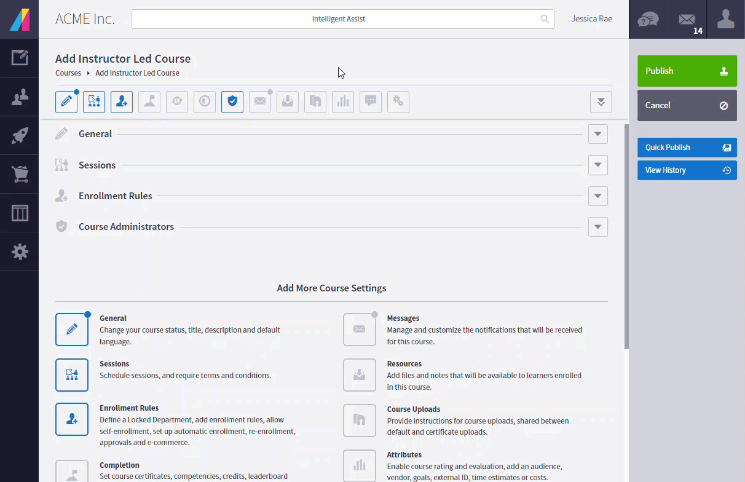Expand the toolbar with double-chevron button
Viewport: 745px width, 482px height.
(601, 102)
